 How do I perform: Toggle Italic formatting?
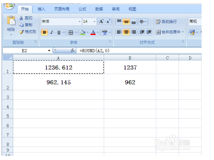coord(52,32)
